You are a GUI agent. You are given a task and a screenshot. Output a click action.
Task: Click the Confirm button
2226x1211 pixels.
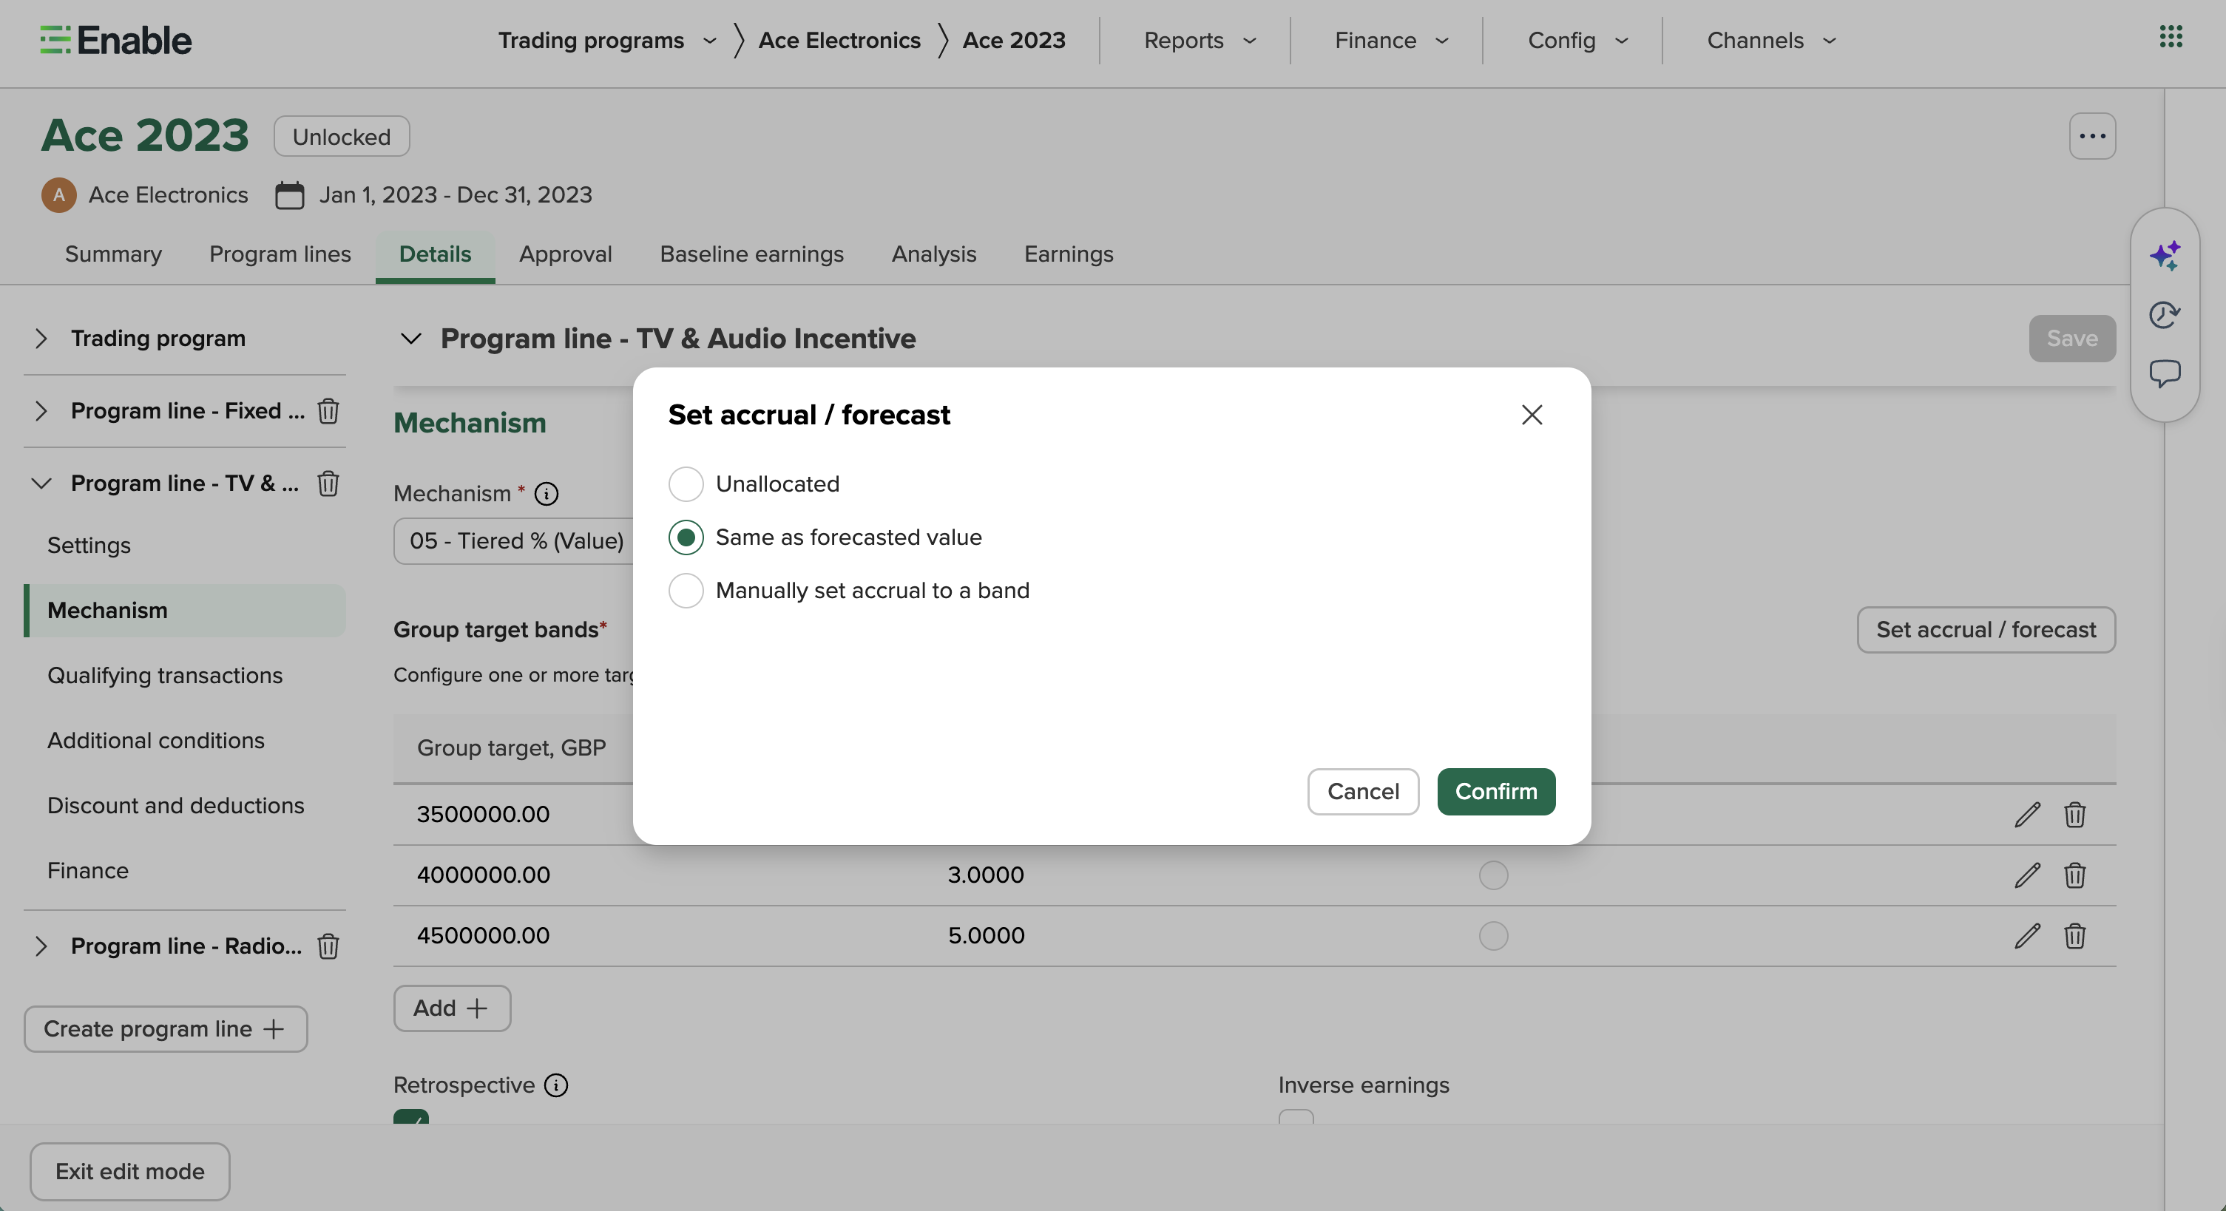[1496, 792]
